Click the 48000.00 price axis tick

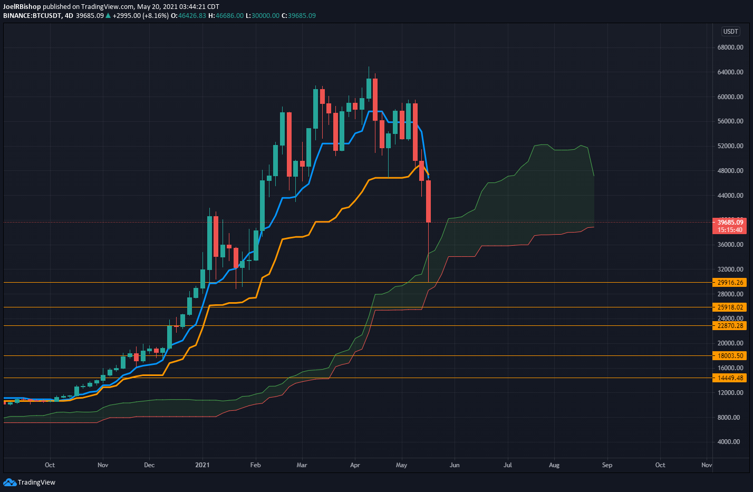(730, 171)
